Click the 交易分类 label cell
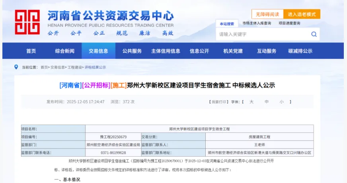Screen dimensions: 347x183 (173, 137)
